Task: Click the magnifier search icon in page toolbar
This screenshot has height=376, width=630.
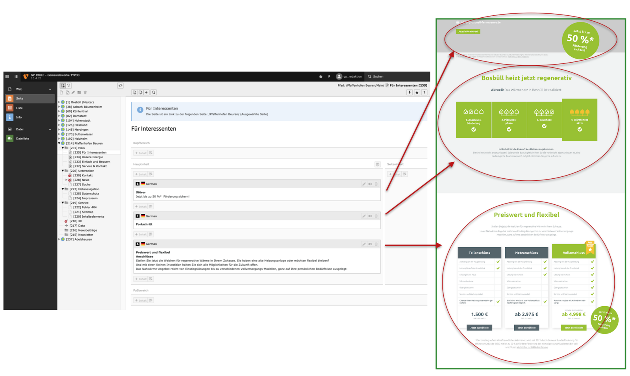Action: [x=154, y=93]
